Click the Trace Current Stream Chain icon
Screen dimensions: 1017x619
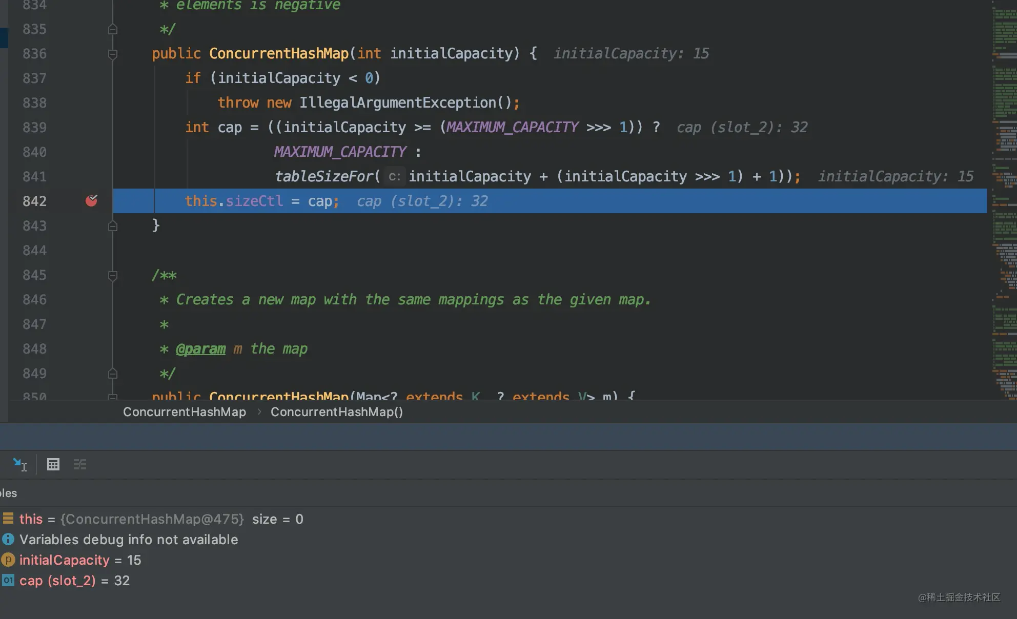click(x=80, y=465)
